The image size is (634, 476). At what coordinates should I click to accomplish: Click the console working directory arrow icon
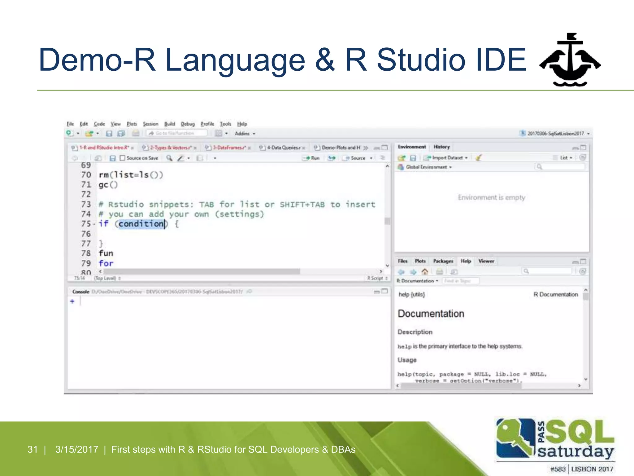249,291
